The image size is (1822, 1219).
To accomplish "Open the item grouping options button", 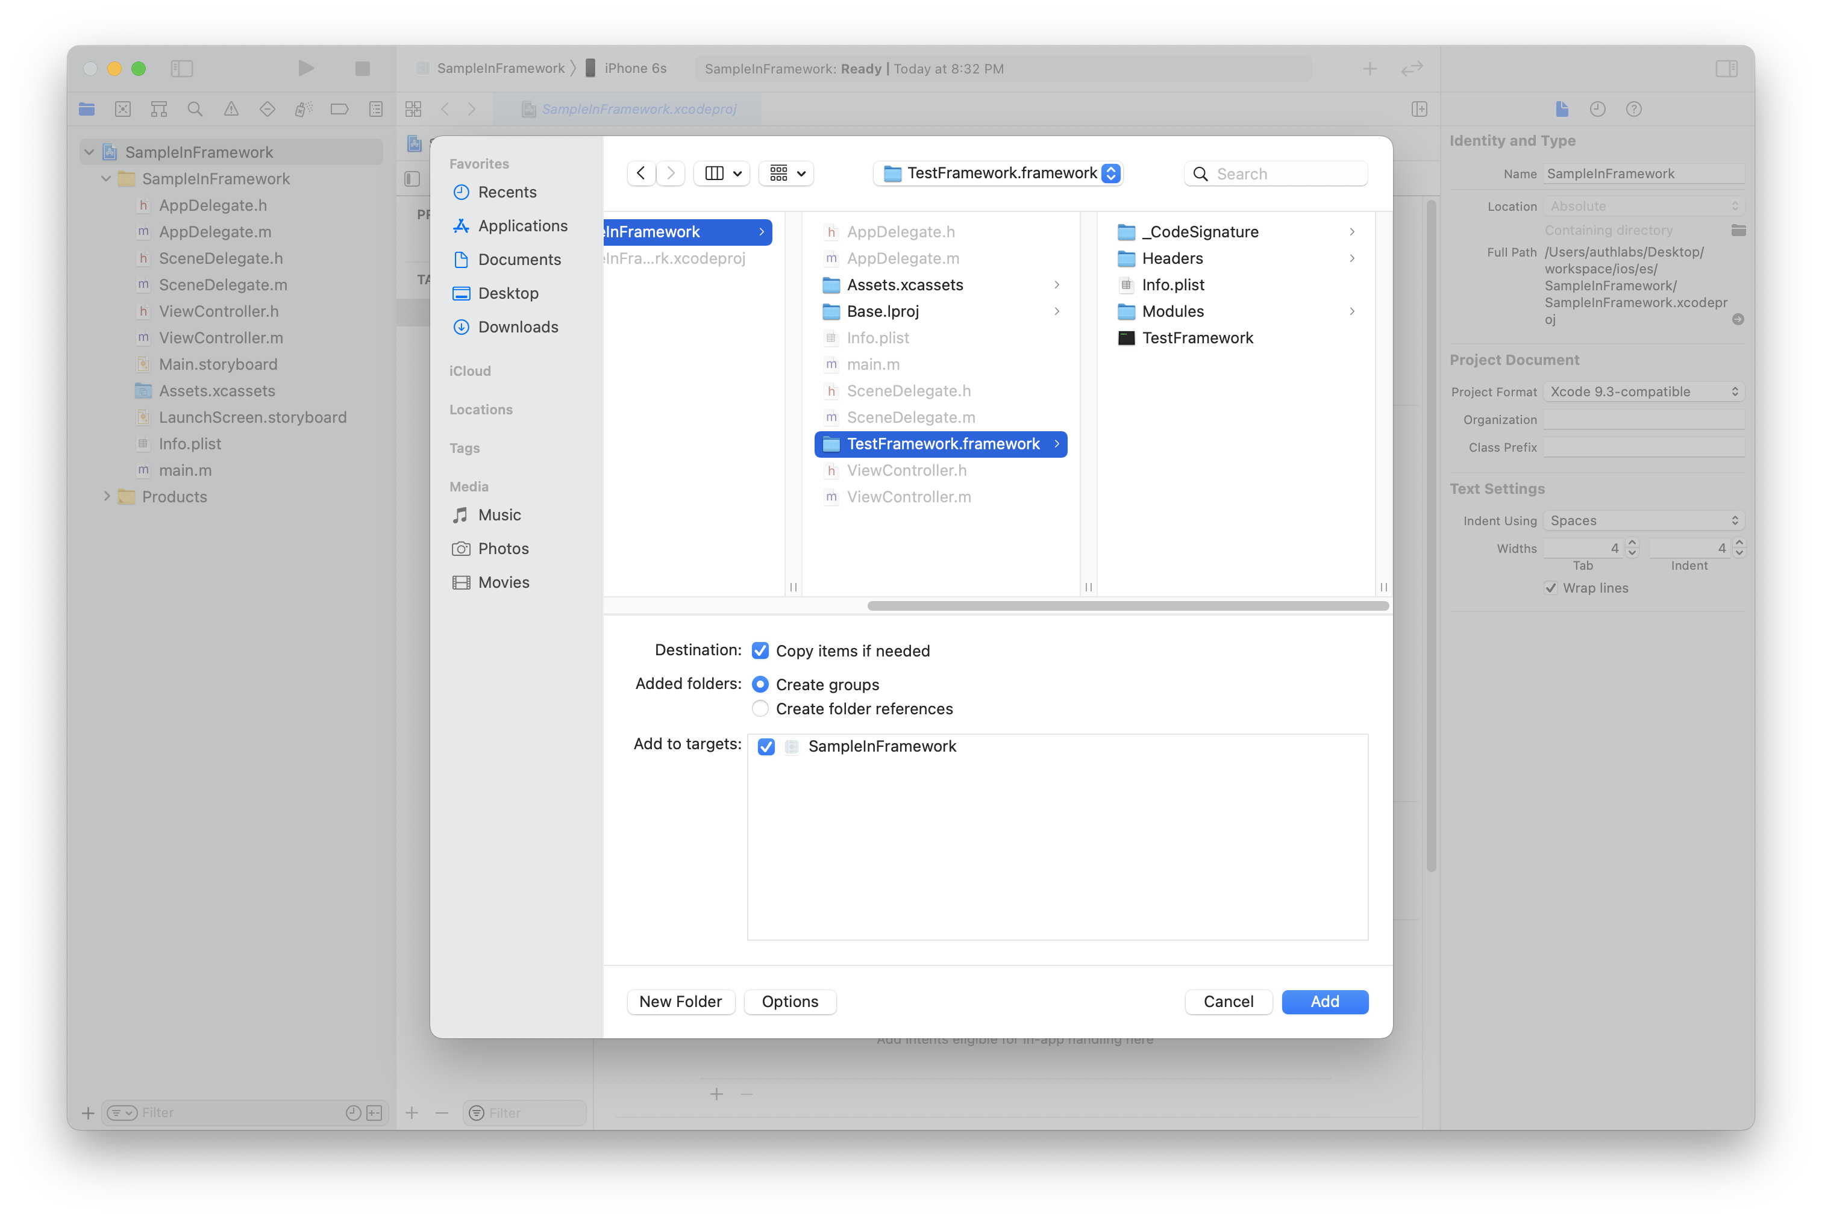I will point(786,173).
